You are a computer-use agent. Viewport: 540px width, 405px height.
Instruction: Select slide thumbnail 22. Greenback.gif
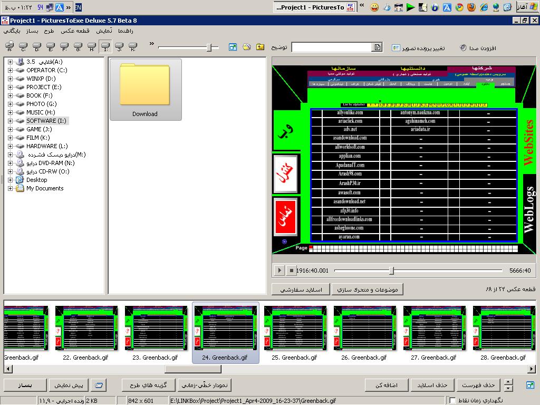pos(86,333)
